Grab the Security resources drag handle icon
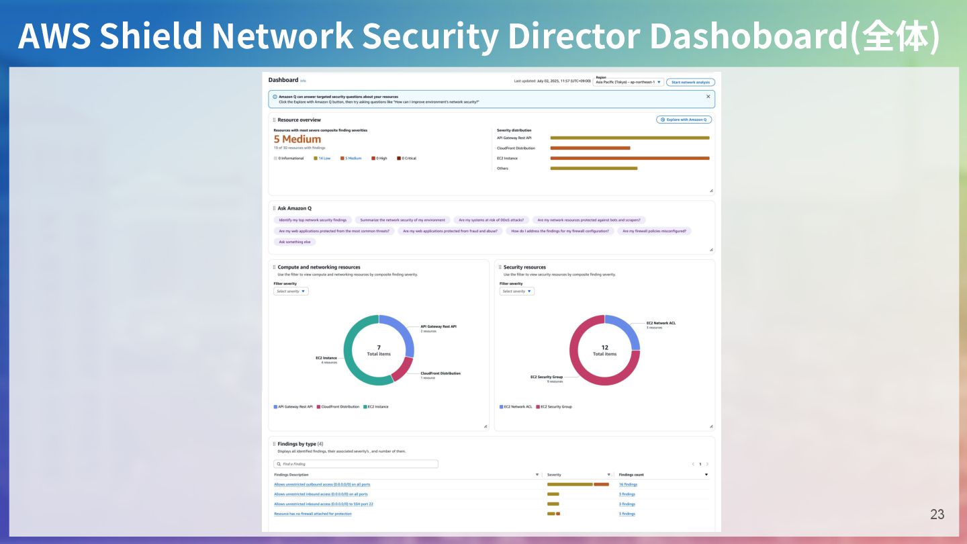This screenshot has width=967, height=544. click(500, 267)
